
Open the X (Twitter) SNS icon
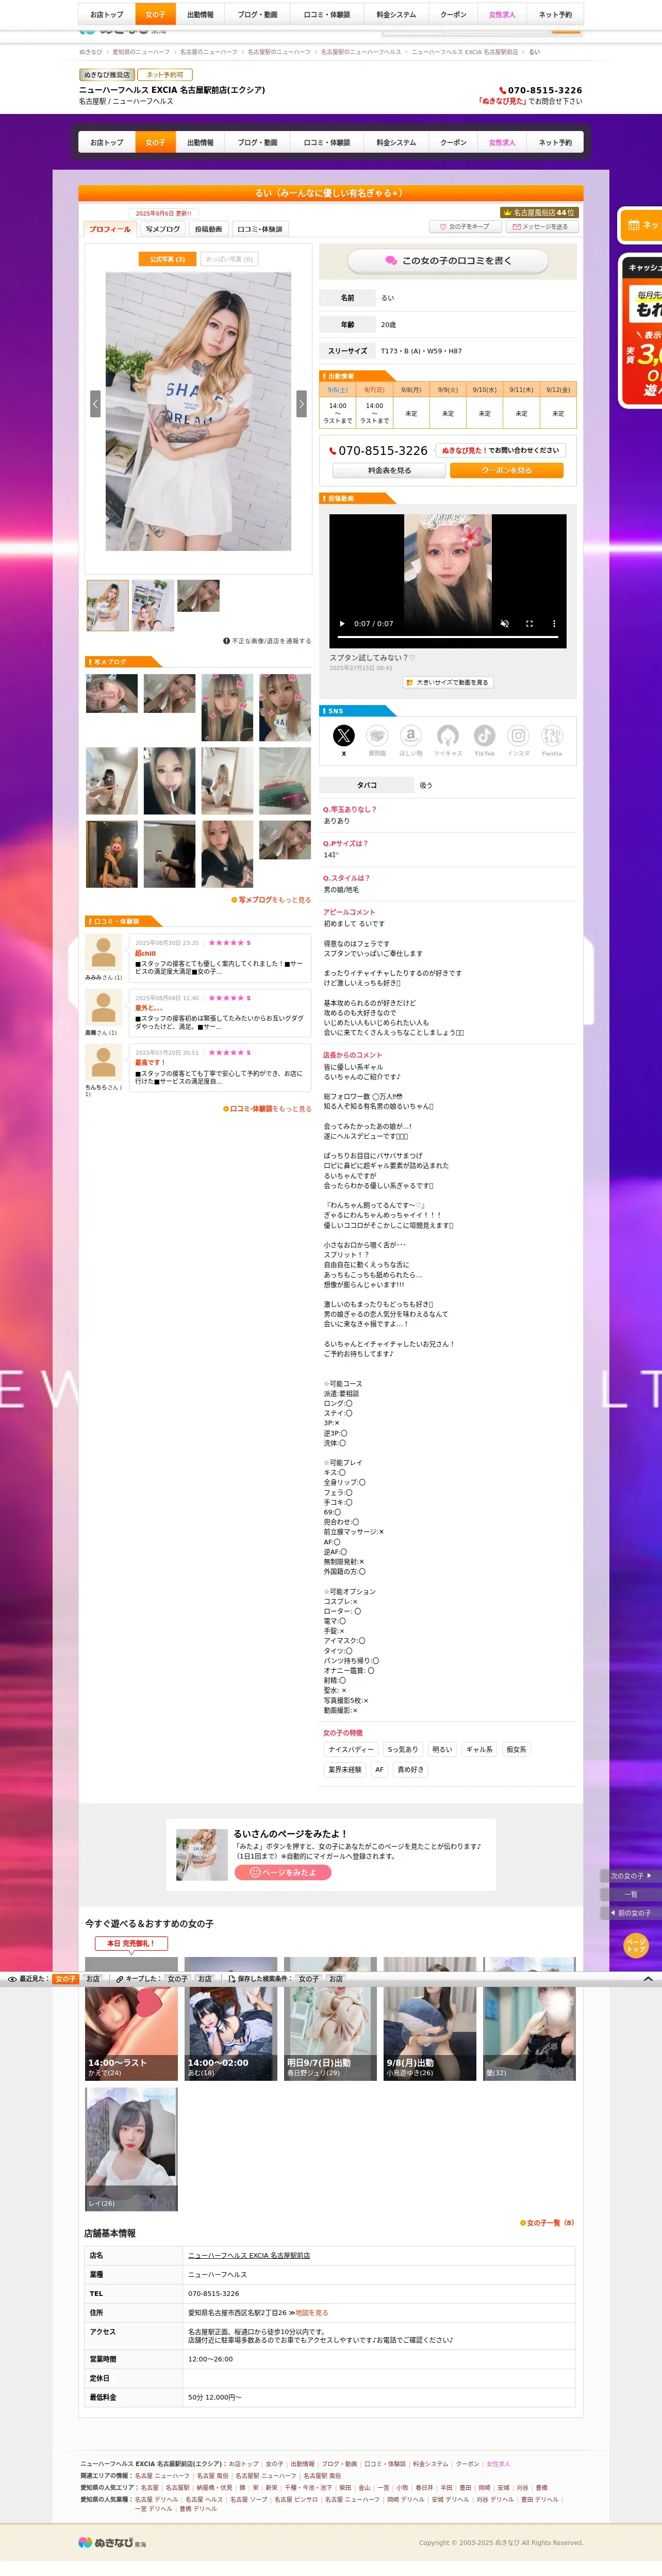coord(343,736)
